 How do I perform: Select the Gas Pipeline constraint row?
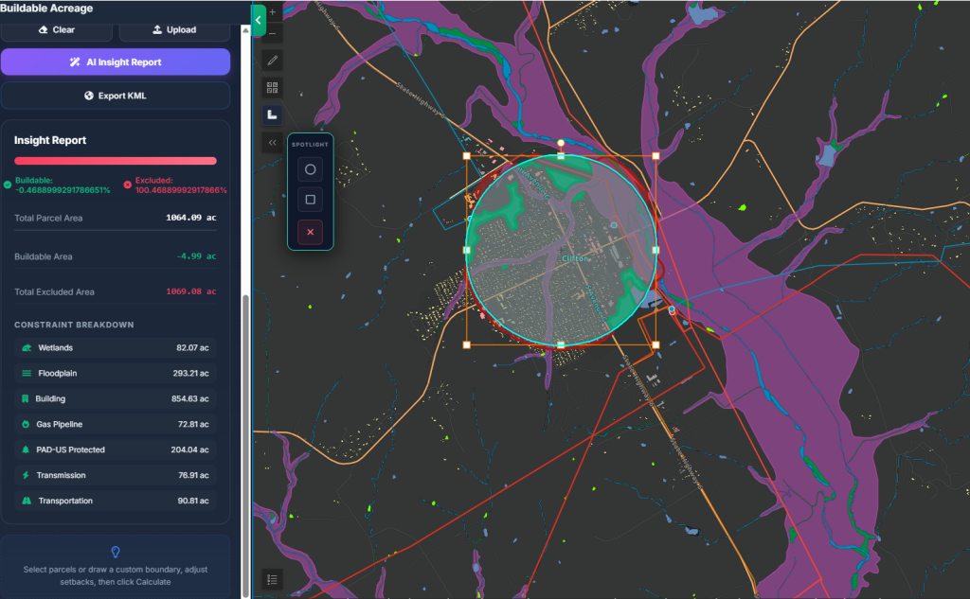[x=116, y=424]
